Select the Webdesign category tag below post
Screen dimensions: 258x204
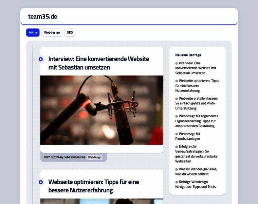pos(94,157)
